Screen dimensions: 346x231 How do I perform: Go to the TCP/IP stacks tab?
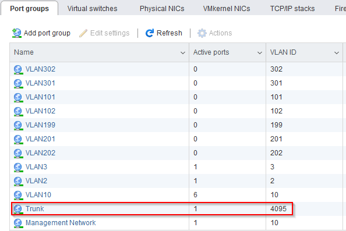(x=292, y=9)
